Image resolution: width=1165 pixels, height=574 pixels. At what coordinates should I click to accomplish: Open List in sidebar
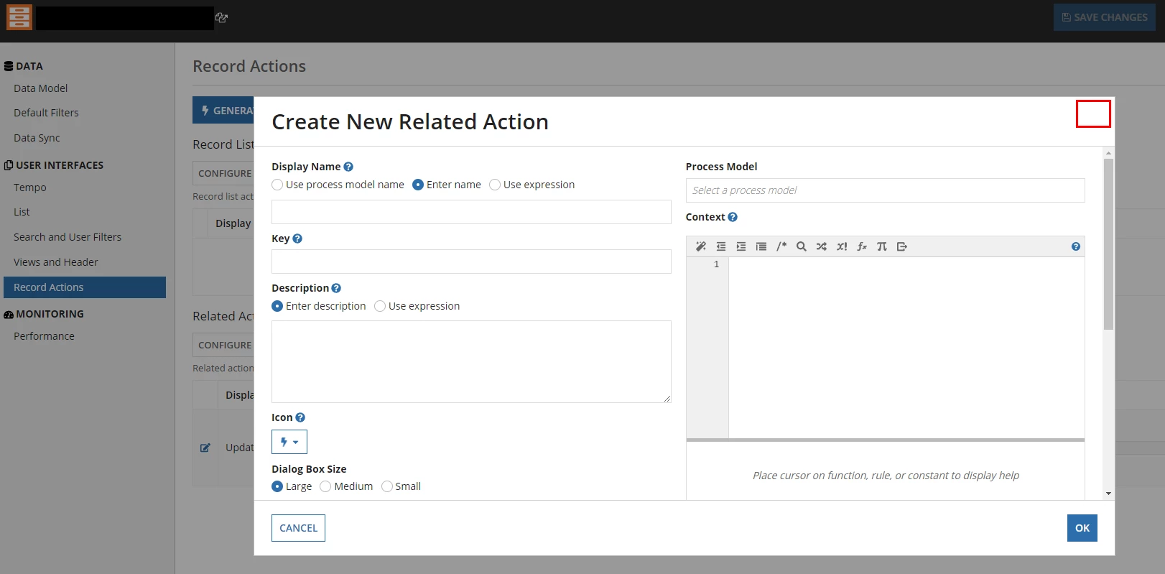tap(22, 212)
